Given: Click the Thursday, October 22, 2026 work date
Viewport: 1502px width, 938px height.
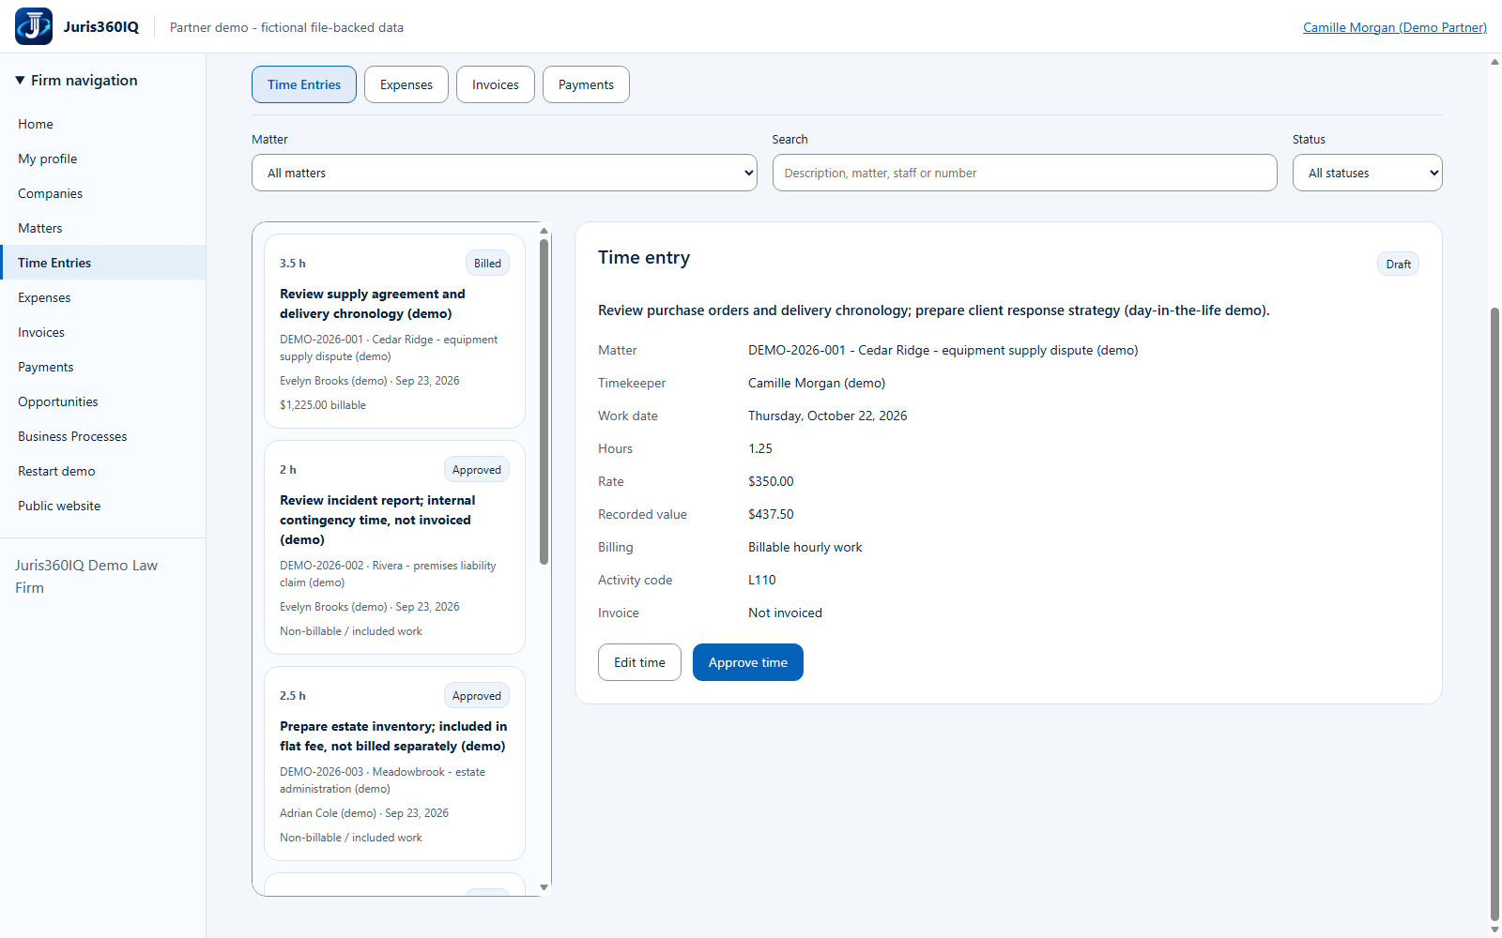Looking at the screenshot, I should [x=828, y=416].
